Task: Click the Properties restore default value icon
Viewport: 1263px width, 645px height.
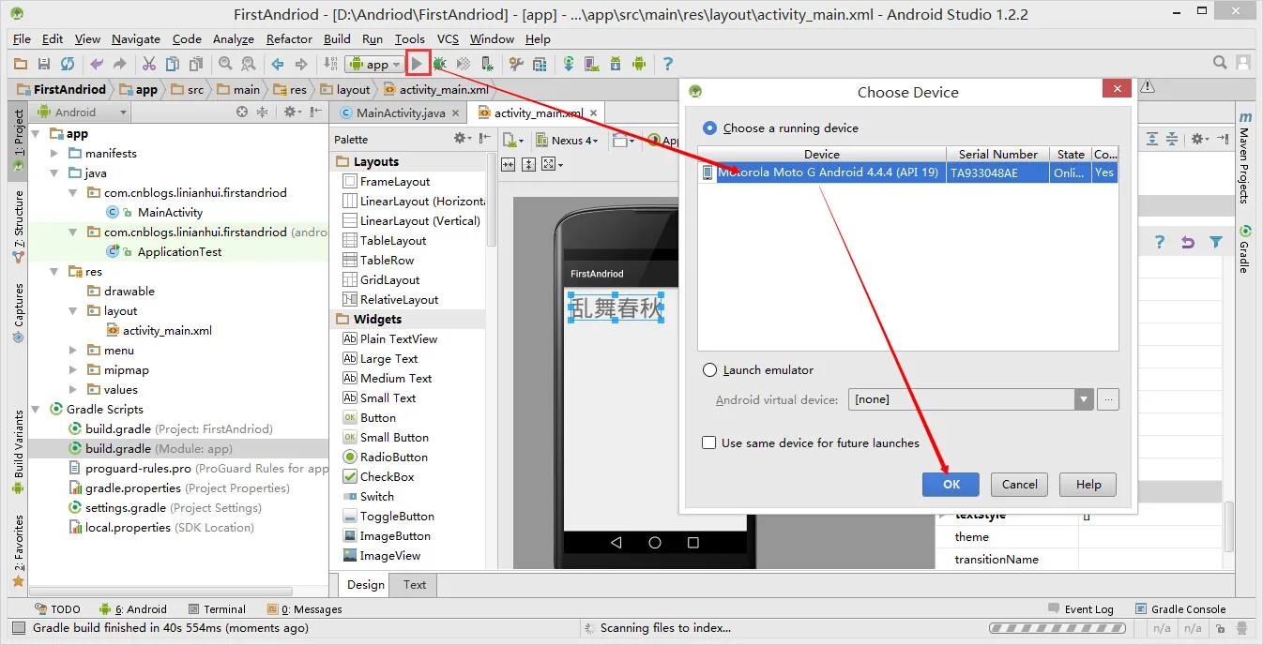Action: [1188, 242]
